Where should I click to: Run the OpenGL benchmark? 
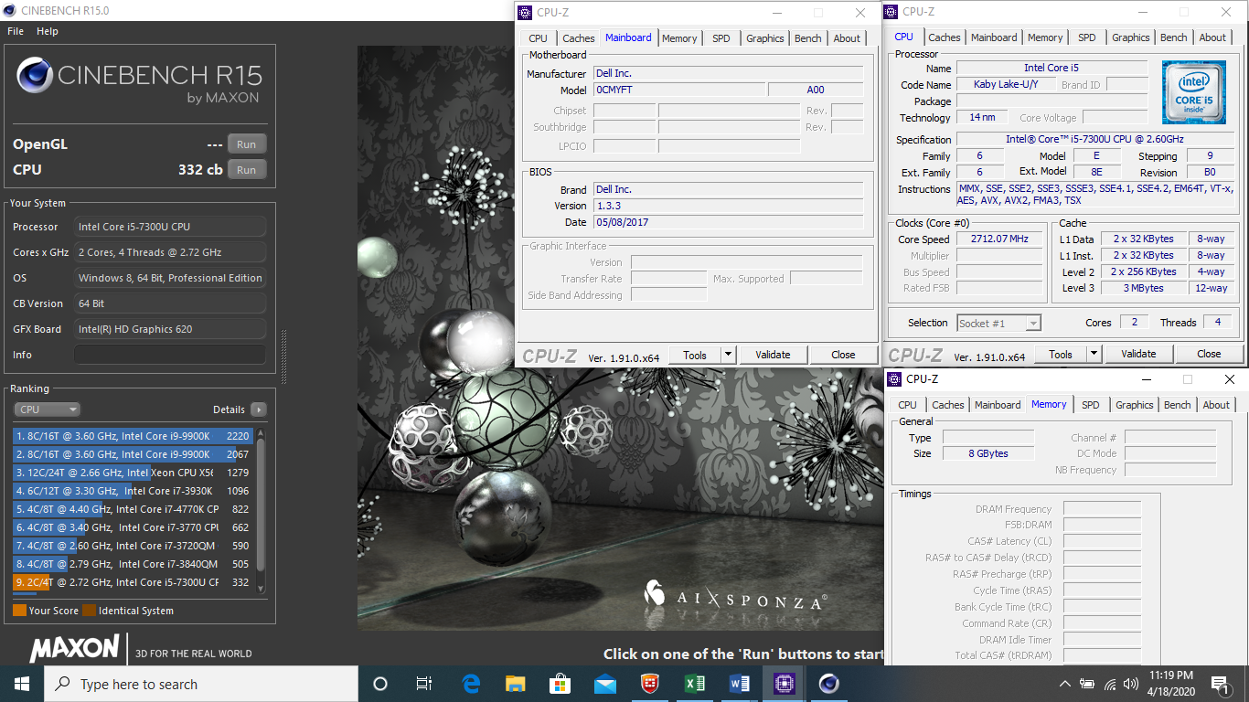click(247, 144)
